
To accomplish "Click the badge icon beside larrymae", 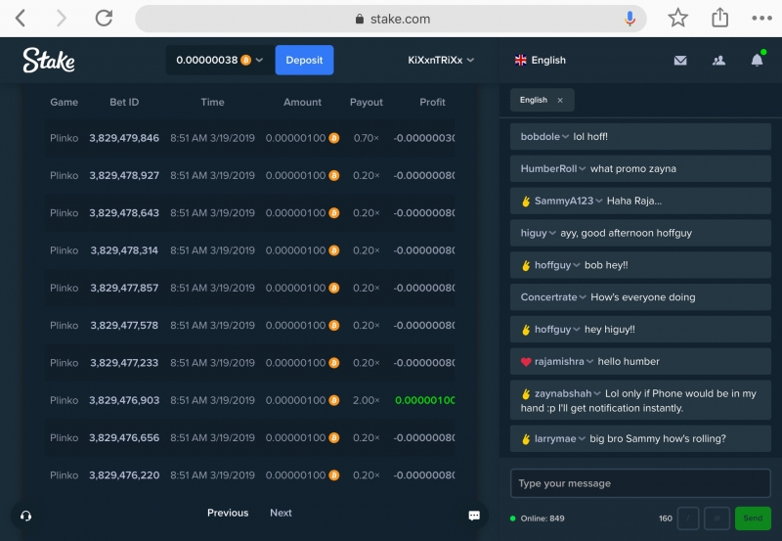I will tap(526, 438).
